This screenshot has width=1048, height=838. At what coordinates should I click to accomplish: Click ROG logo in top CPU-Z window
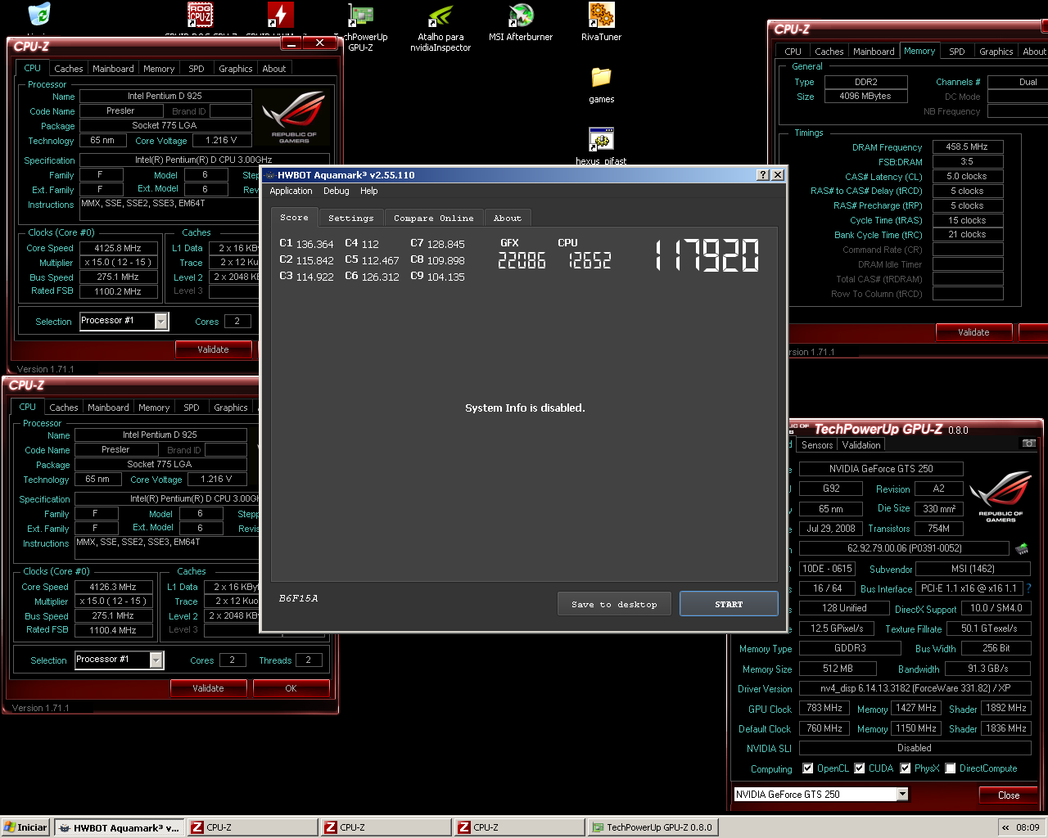294,116
